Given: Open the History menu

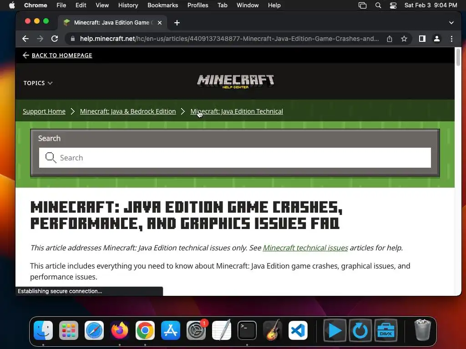Looking at the screenshot, I should coord(128,5).
